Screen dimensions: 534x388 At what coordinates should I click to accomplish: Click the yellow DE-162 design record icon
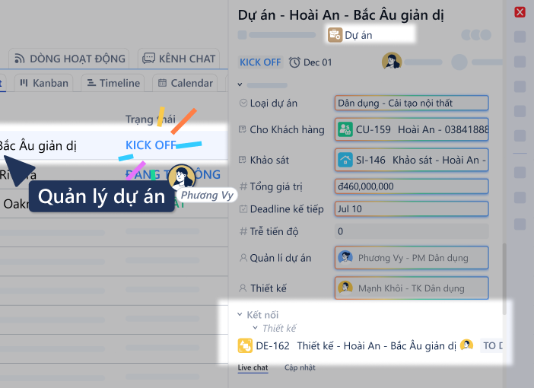[x=245, y=346]
